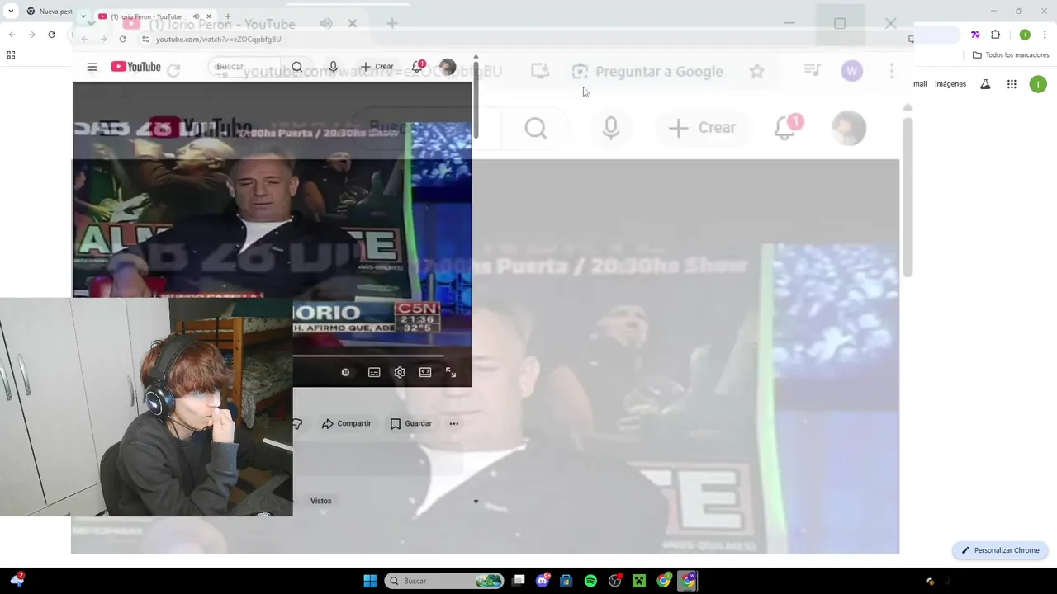Open Task View from the taskbar

(519, 581)
